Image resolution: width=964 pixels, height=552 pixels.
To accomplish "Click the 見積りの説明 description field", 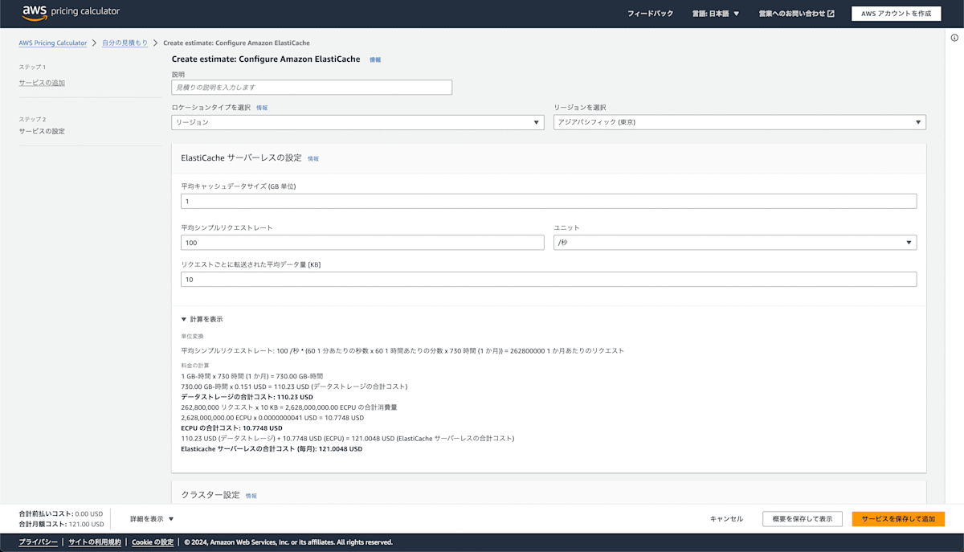I will 312,87.
